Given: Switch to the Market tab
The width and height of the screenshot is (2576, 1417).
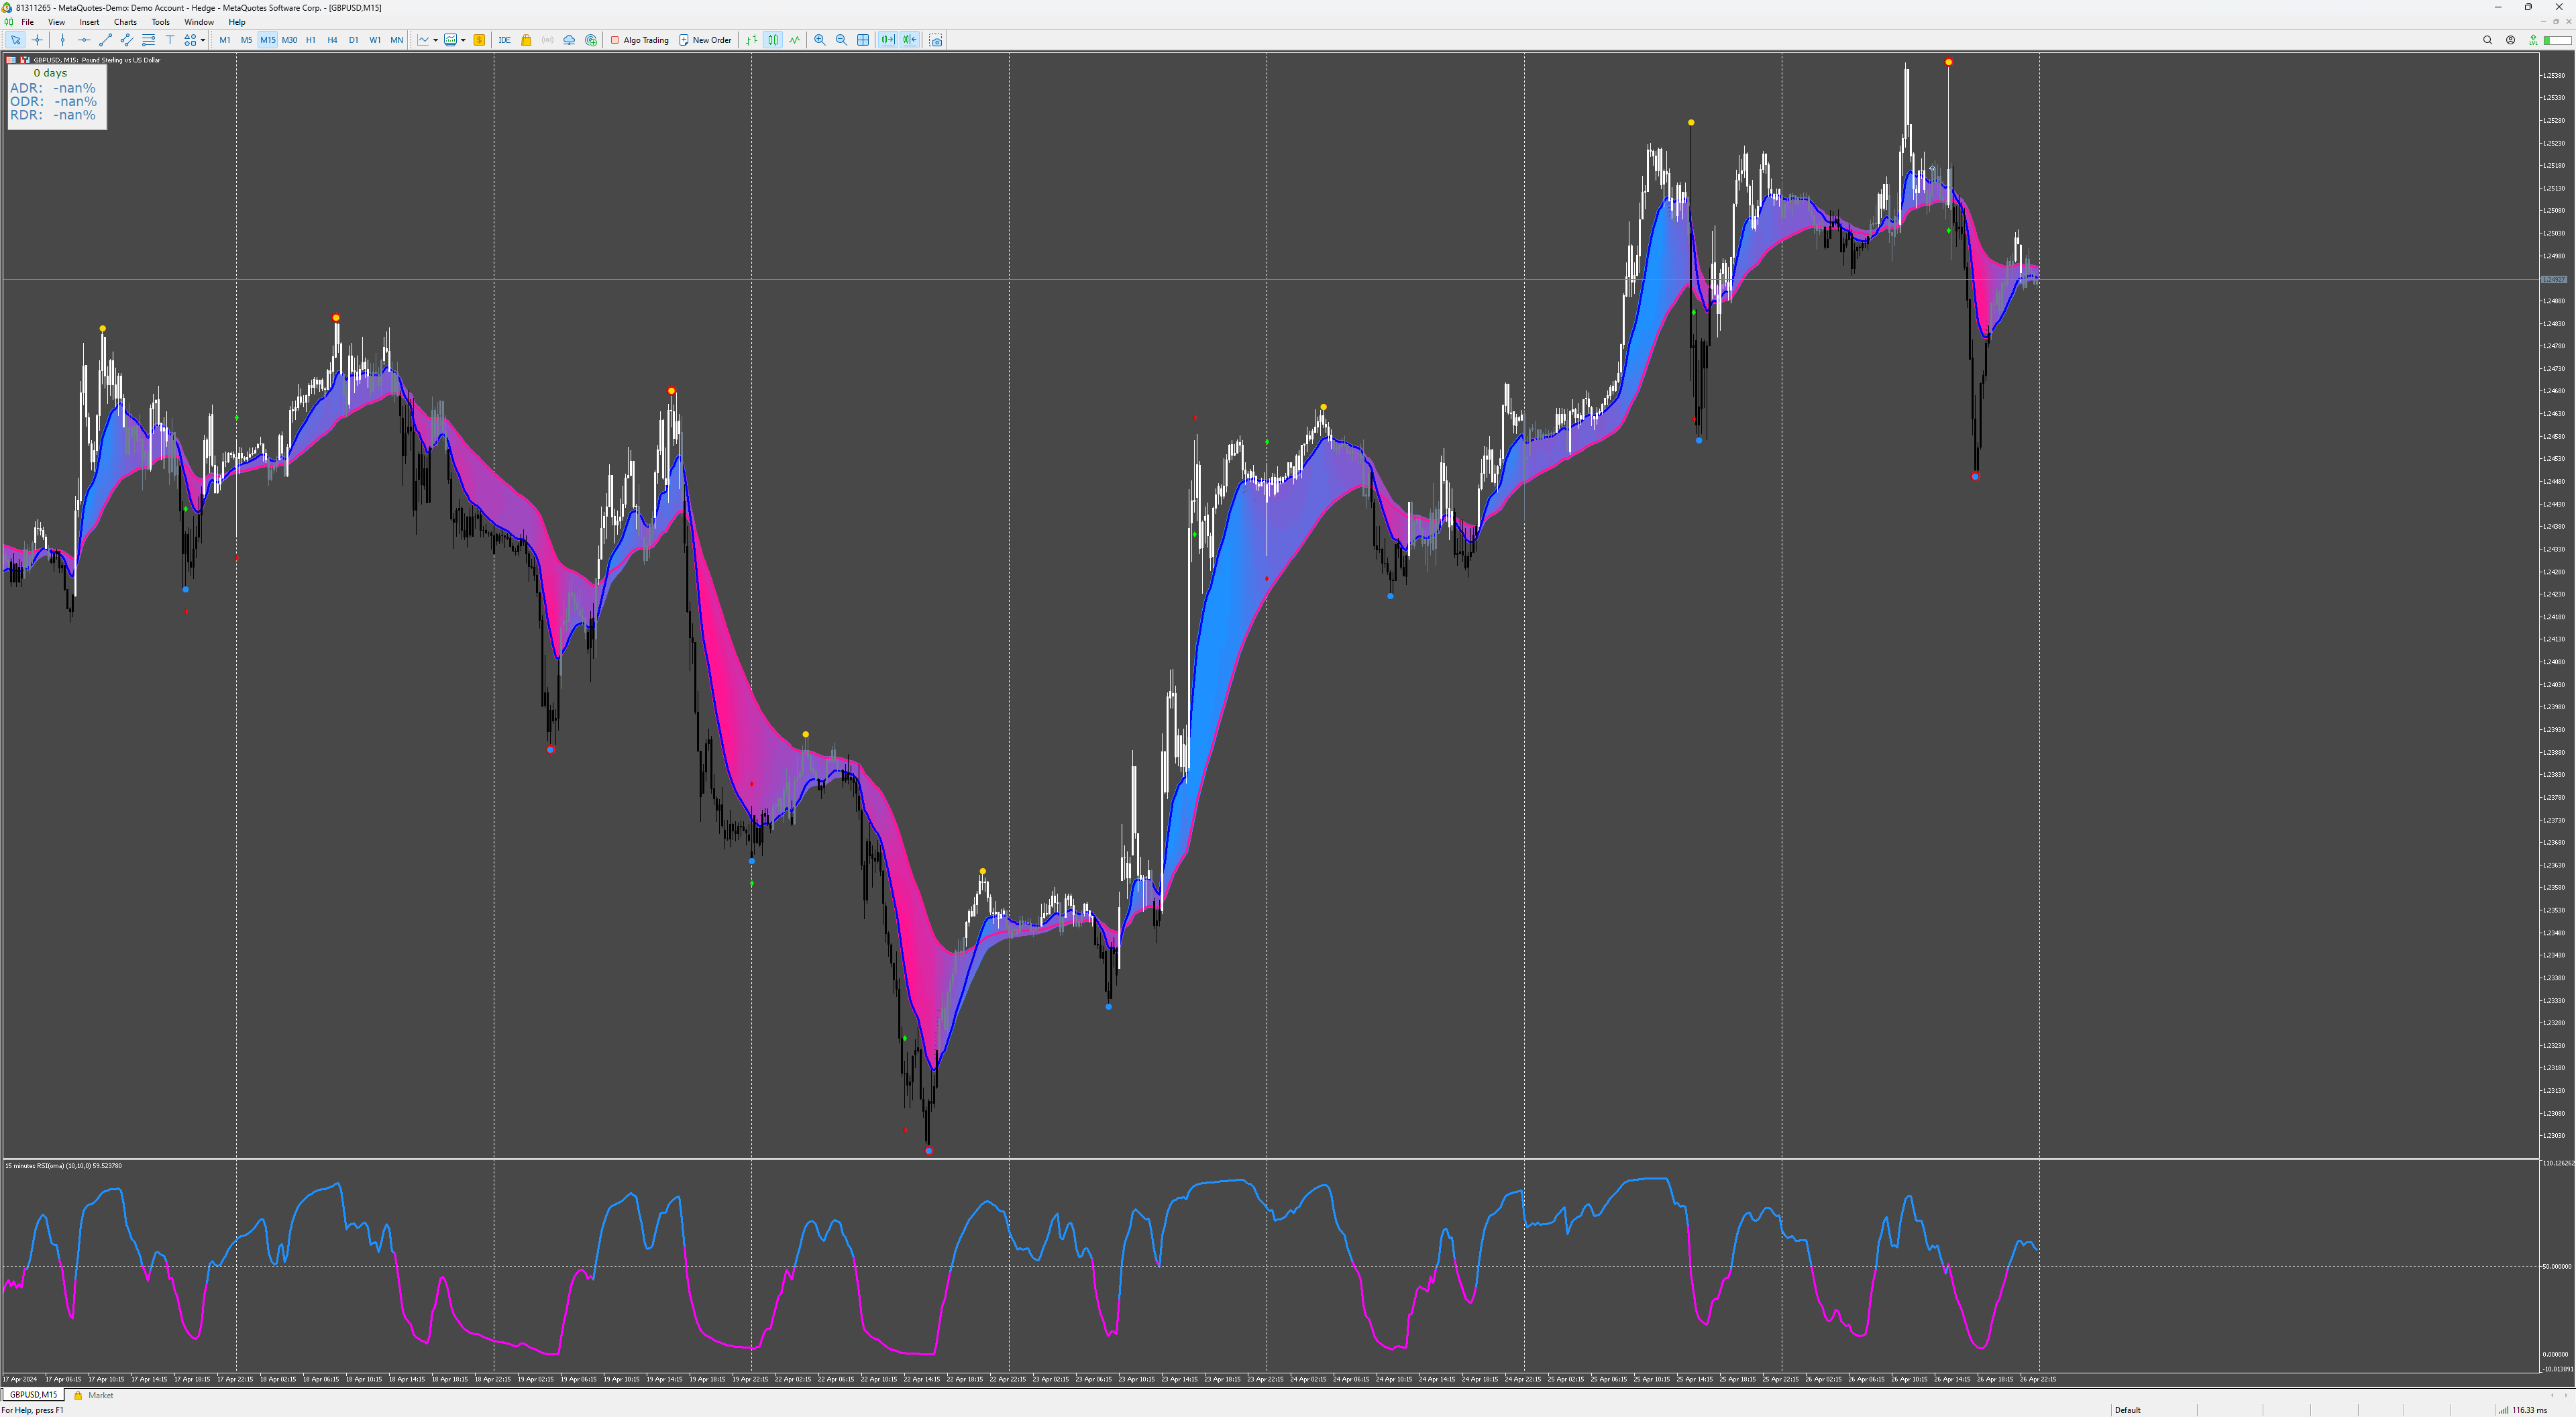Looking at the screenshot, I should point(100,1395).
